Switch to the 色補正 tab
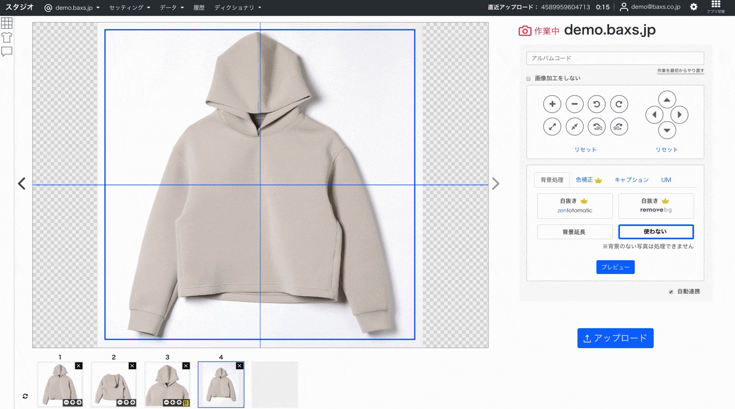 [589, 180]
